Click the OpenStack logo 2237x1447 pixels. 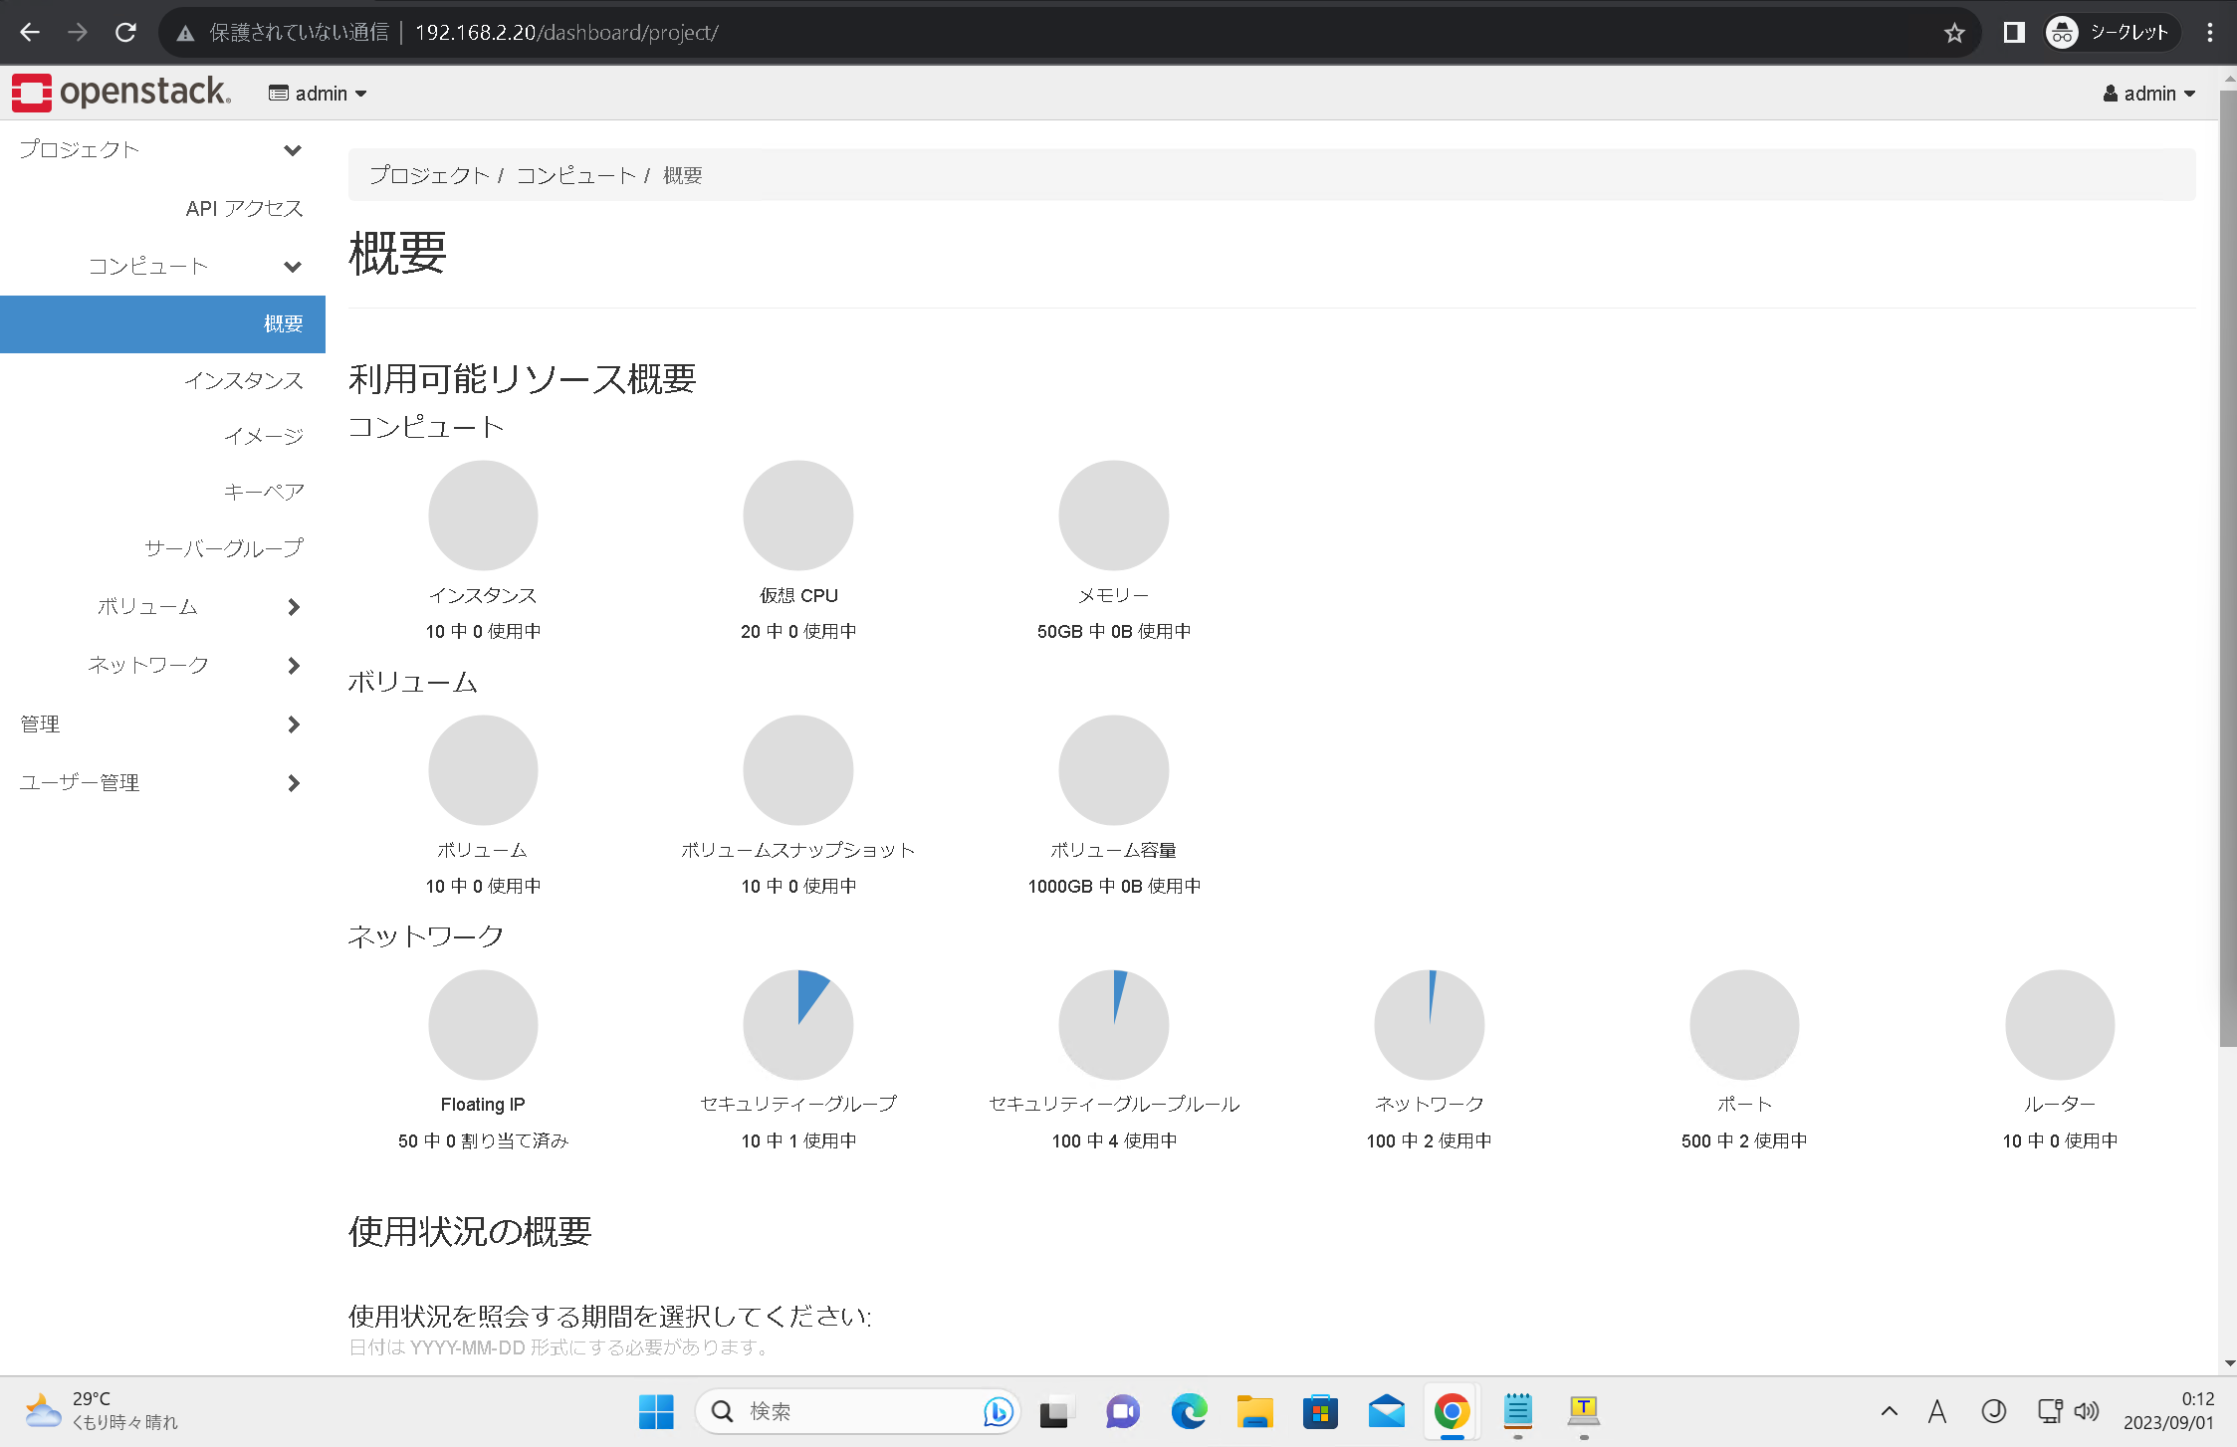click(121, 93)
